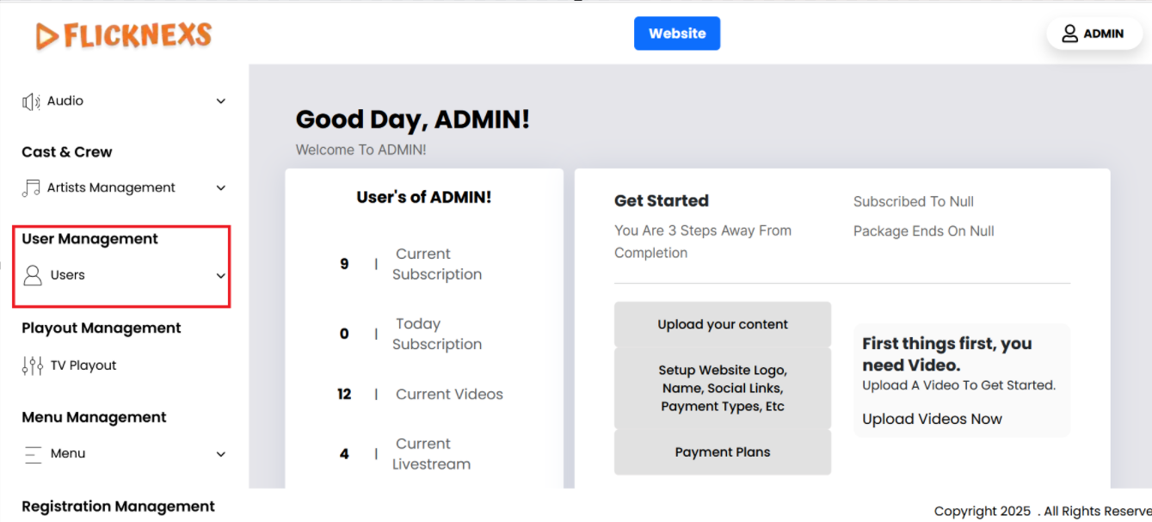This screenshot has width=1152, height=522.
Task: Expand the Users dropdown arrow
Action: tap(220, 276)
